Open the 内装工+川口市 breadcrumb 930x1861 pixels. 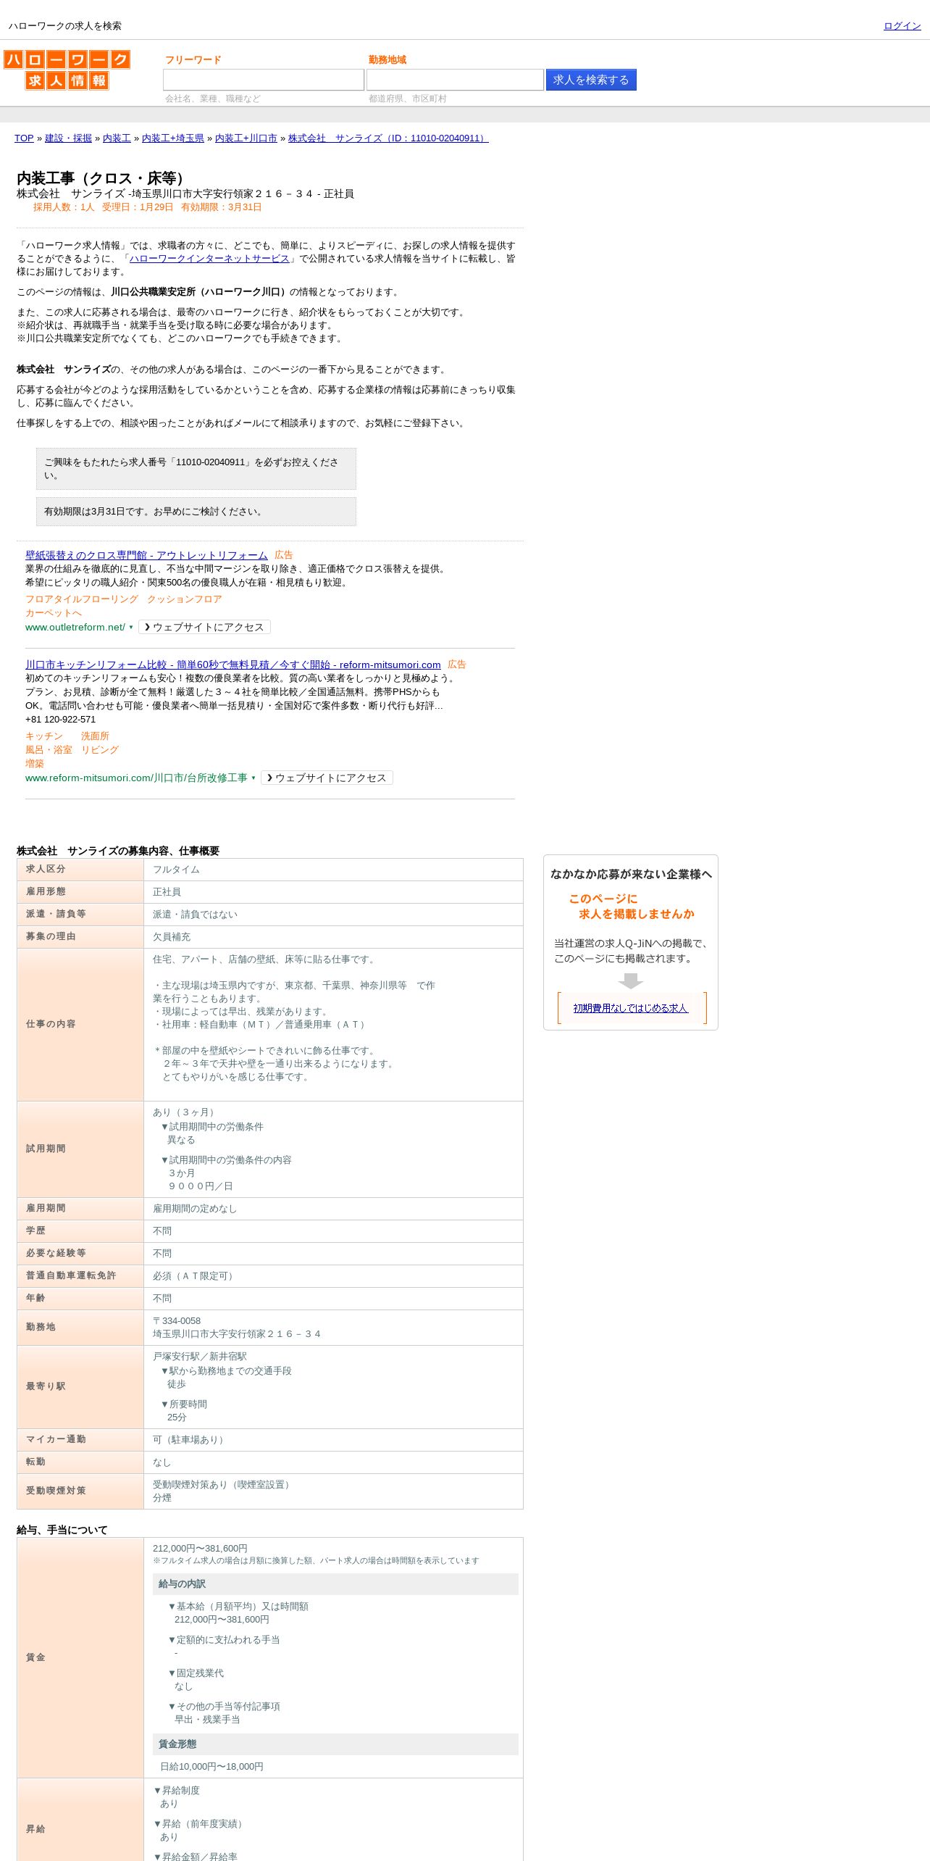246,138
